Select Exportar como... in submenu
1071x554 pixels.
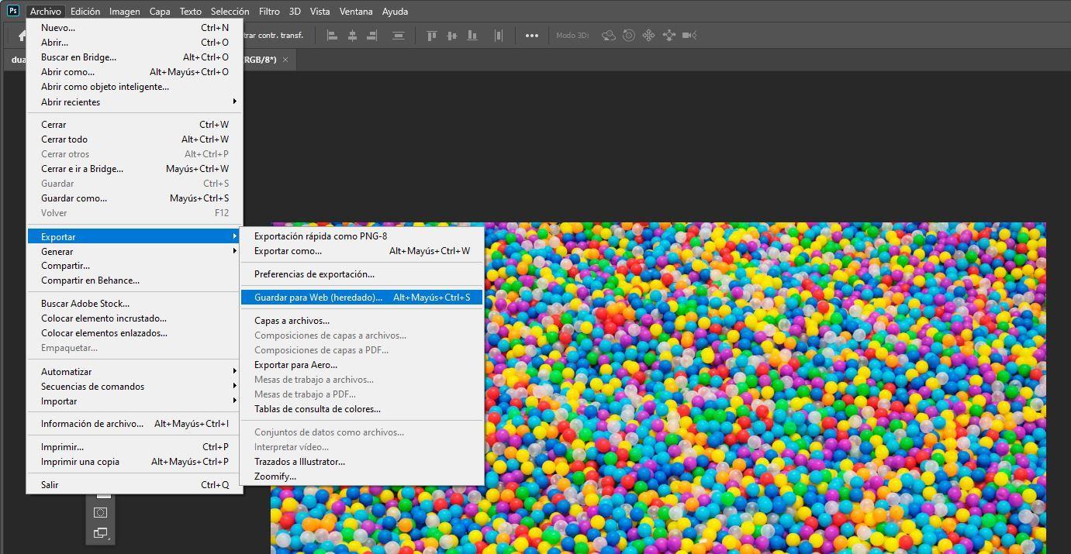pyautogui.click(x=362, y=251)
